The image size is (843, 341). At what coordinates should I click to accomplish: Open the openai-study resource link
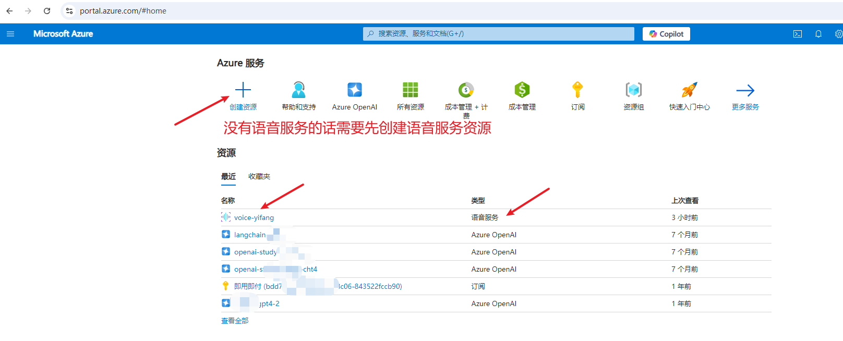tap(256, 252)
